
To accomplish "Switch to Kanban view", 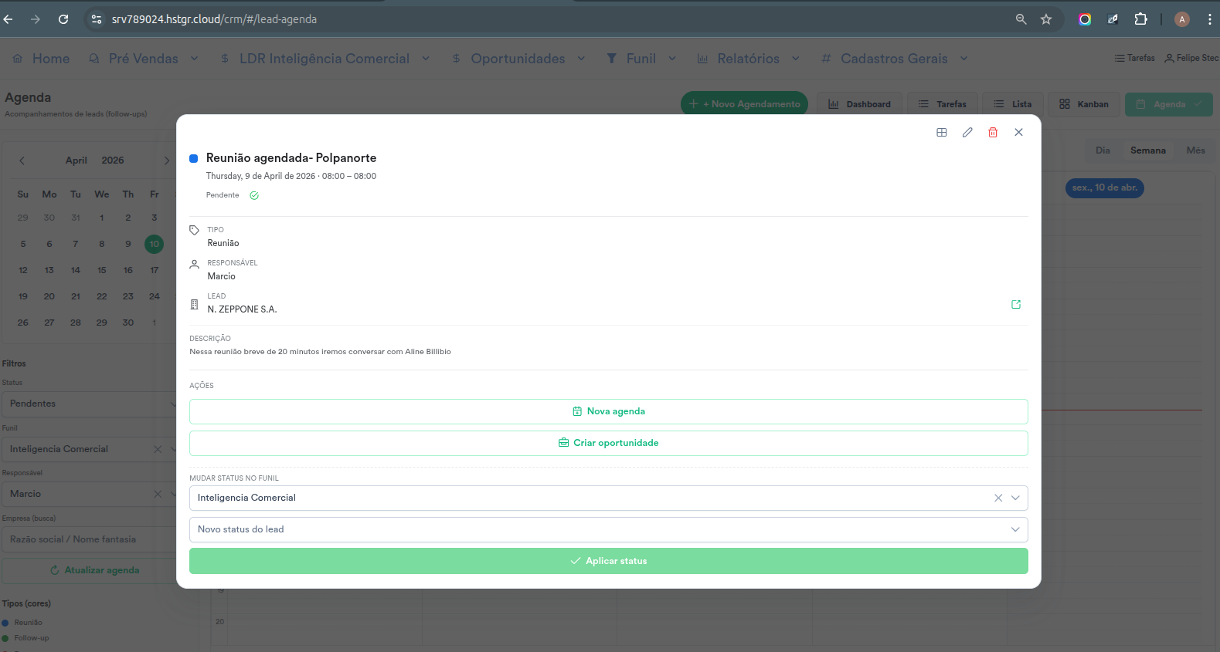I will point(1084,104).
